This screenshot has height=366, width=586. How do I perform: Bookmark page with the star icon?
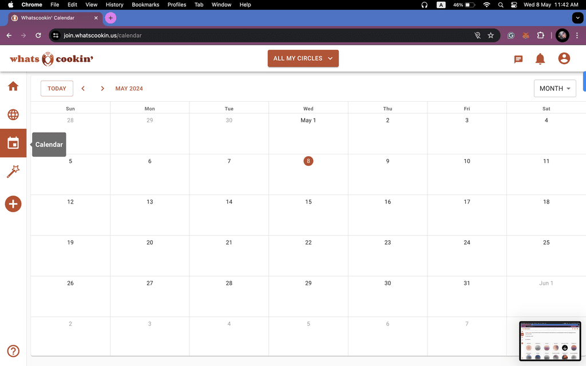[x=490, y=35]
